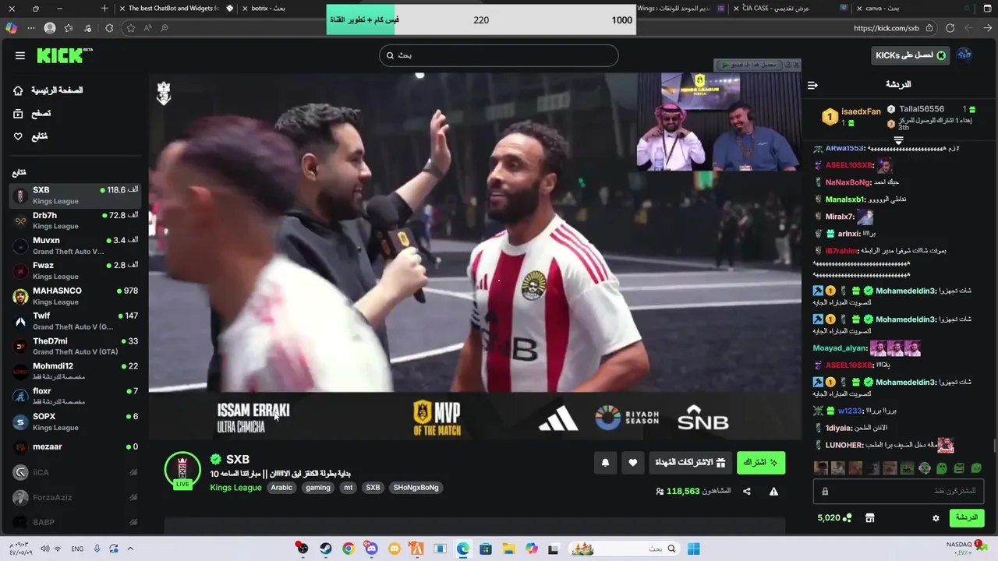Open File Explorer from the taskbar

click(508, 549)
